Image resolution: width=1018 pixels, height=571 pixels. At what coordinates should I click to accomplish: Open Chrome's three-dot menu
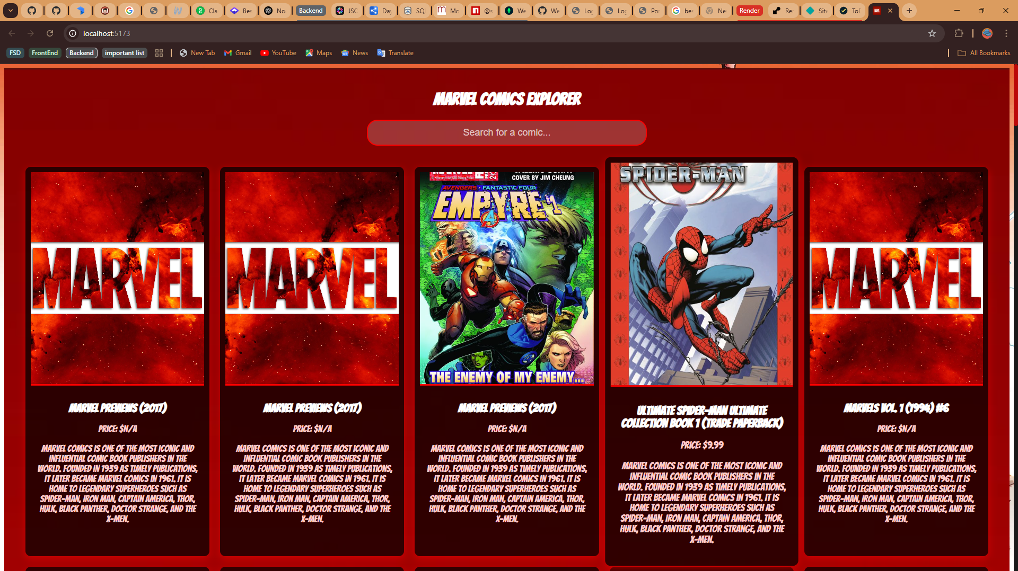[1006, 33]
